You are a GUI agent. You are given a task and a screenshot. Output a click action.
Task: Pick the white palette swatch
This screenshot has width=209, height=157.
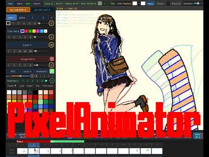pyautogui.click(x=9, y=92)
